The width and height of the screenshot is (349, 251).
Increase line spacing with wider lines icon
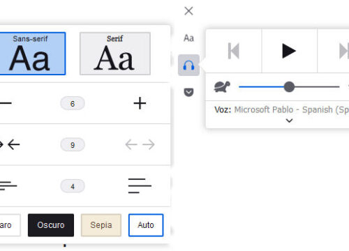tap(140, 186)
